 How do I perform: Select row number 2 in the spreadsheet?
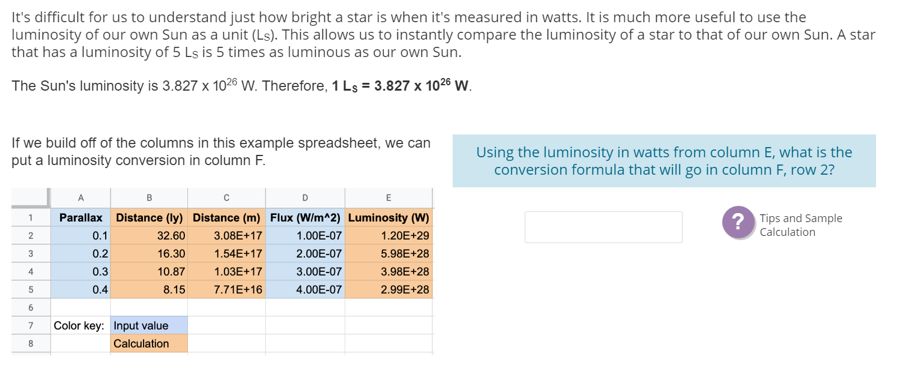click(30, 235)
